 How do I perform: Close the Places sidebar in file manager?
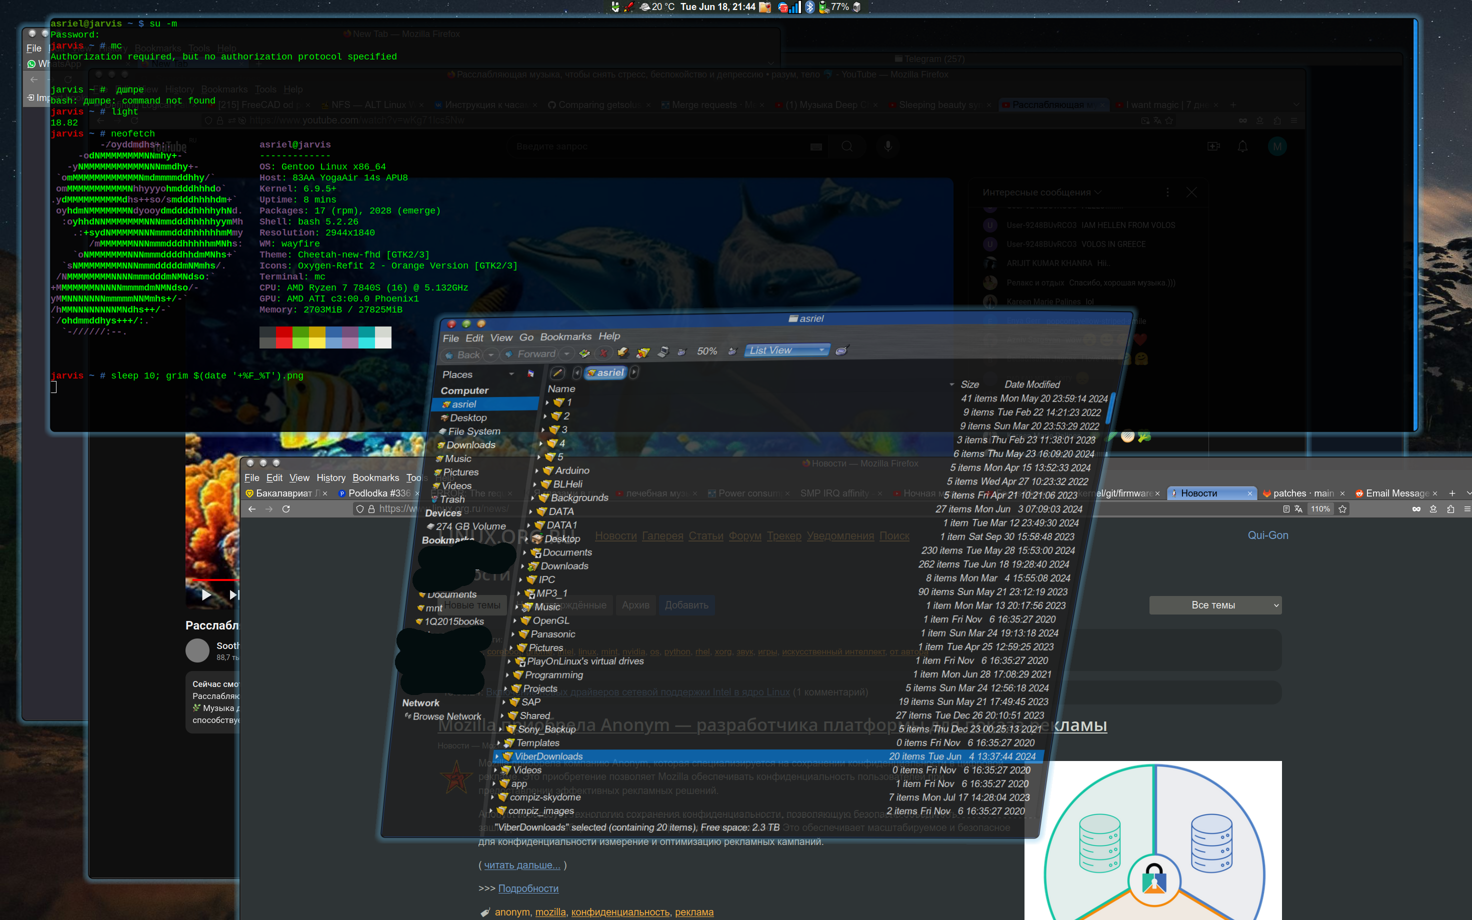click(x=530, y=373)
